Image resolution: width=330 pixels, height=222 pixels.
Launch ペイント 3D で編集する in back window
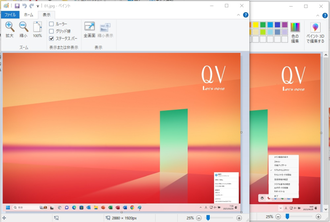click(x=315, y=33)
